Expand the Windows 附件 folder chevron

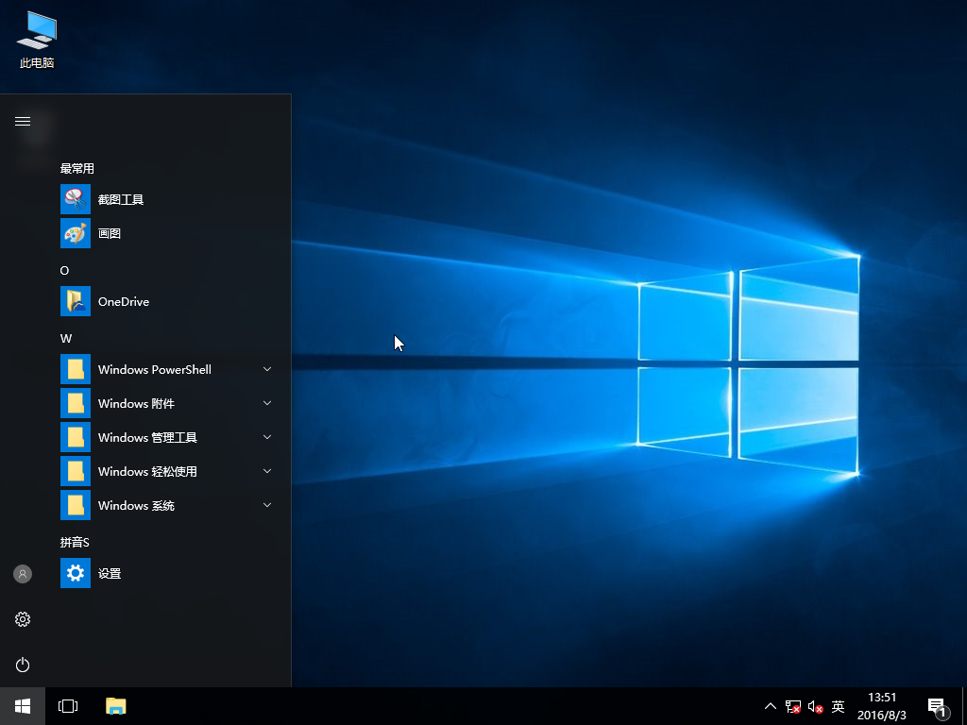pyautogui.click(x=267, y=404)
